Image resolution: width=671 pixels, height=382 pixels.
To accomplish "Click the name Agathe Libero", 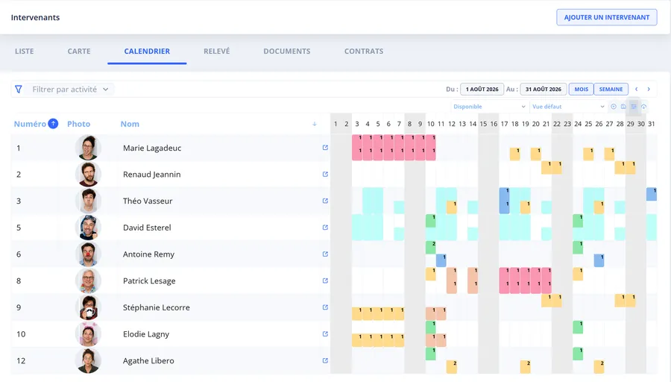I will click(148, 360).
